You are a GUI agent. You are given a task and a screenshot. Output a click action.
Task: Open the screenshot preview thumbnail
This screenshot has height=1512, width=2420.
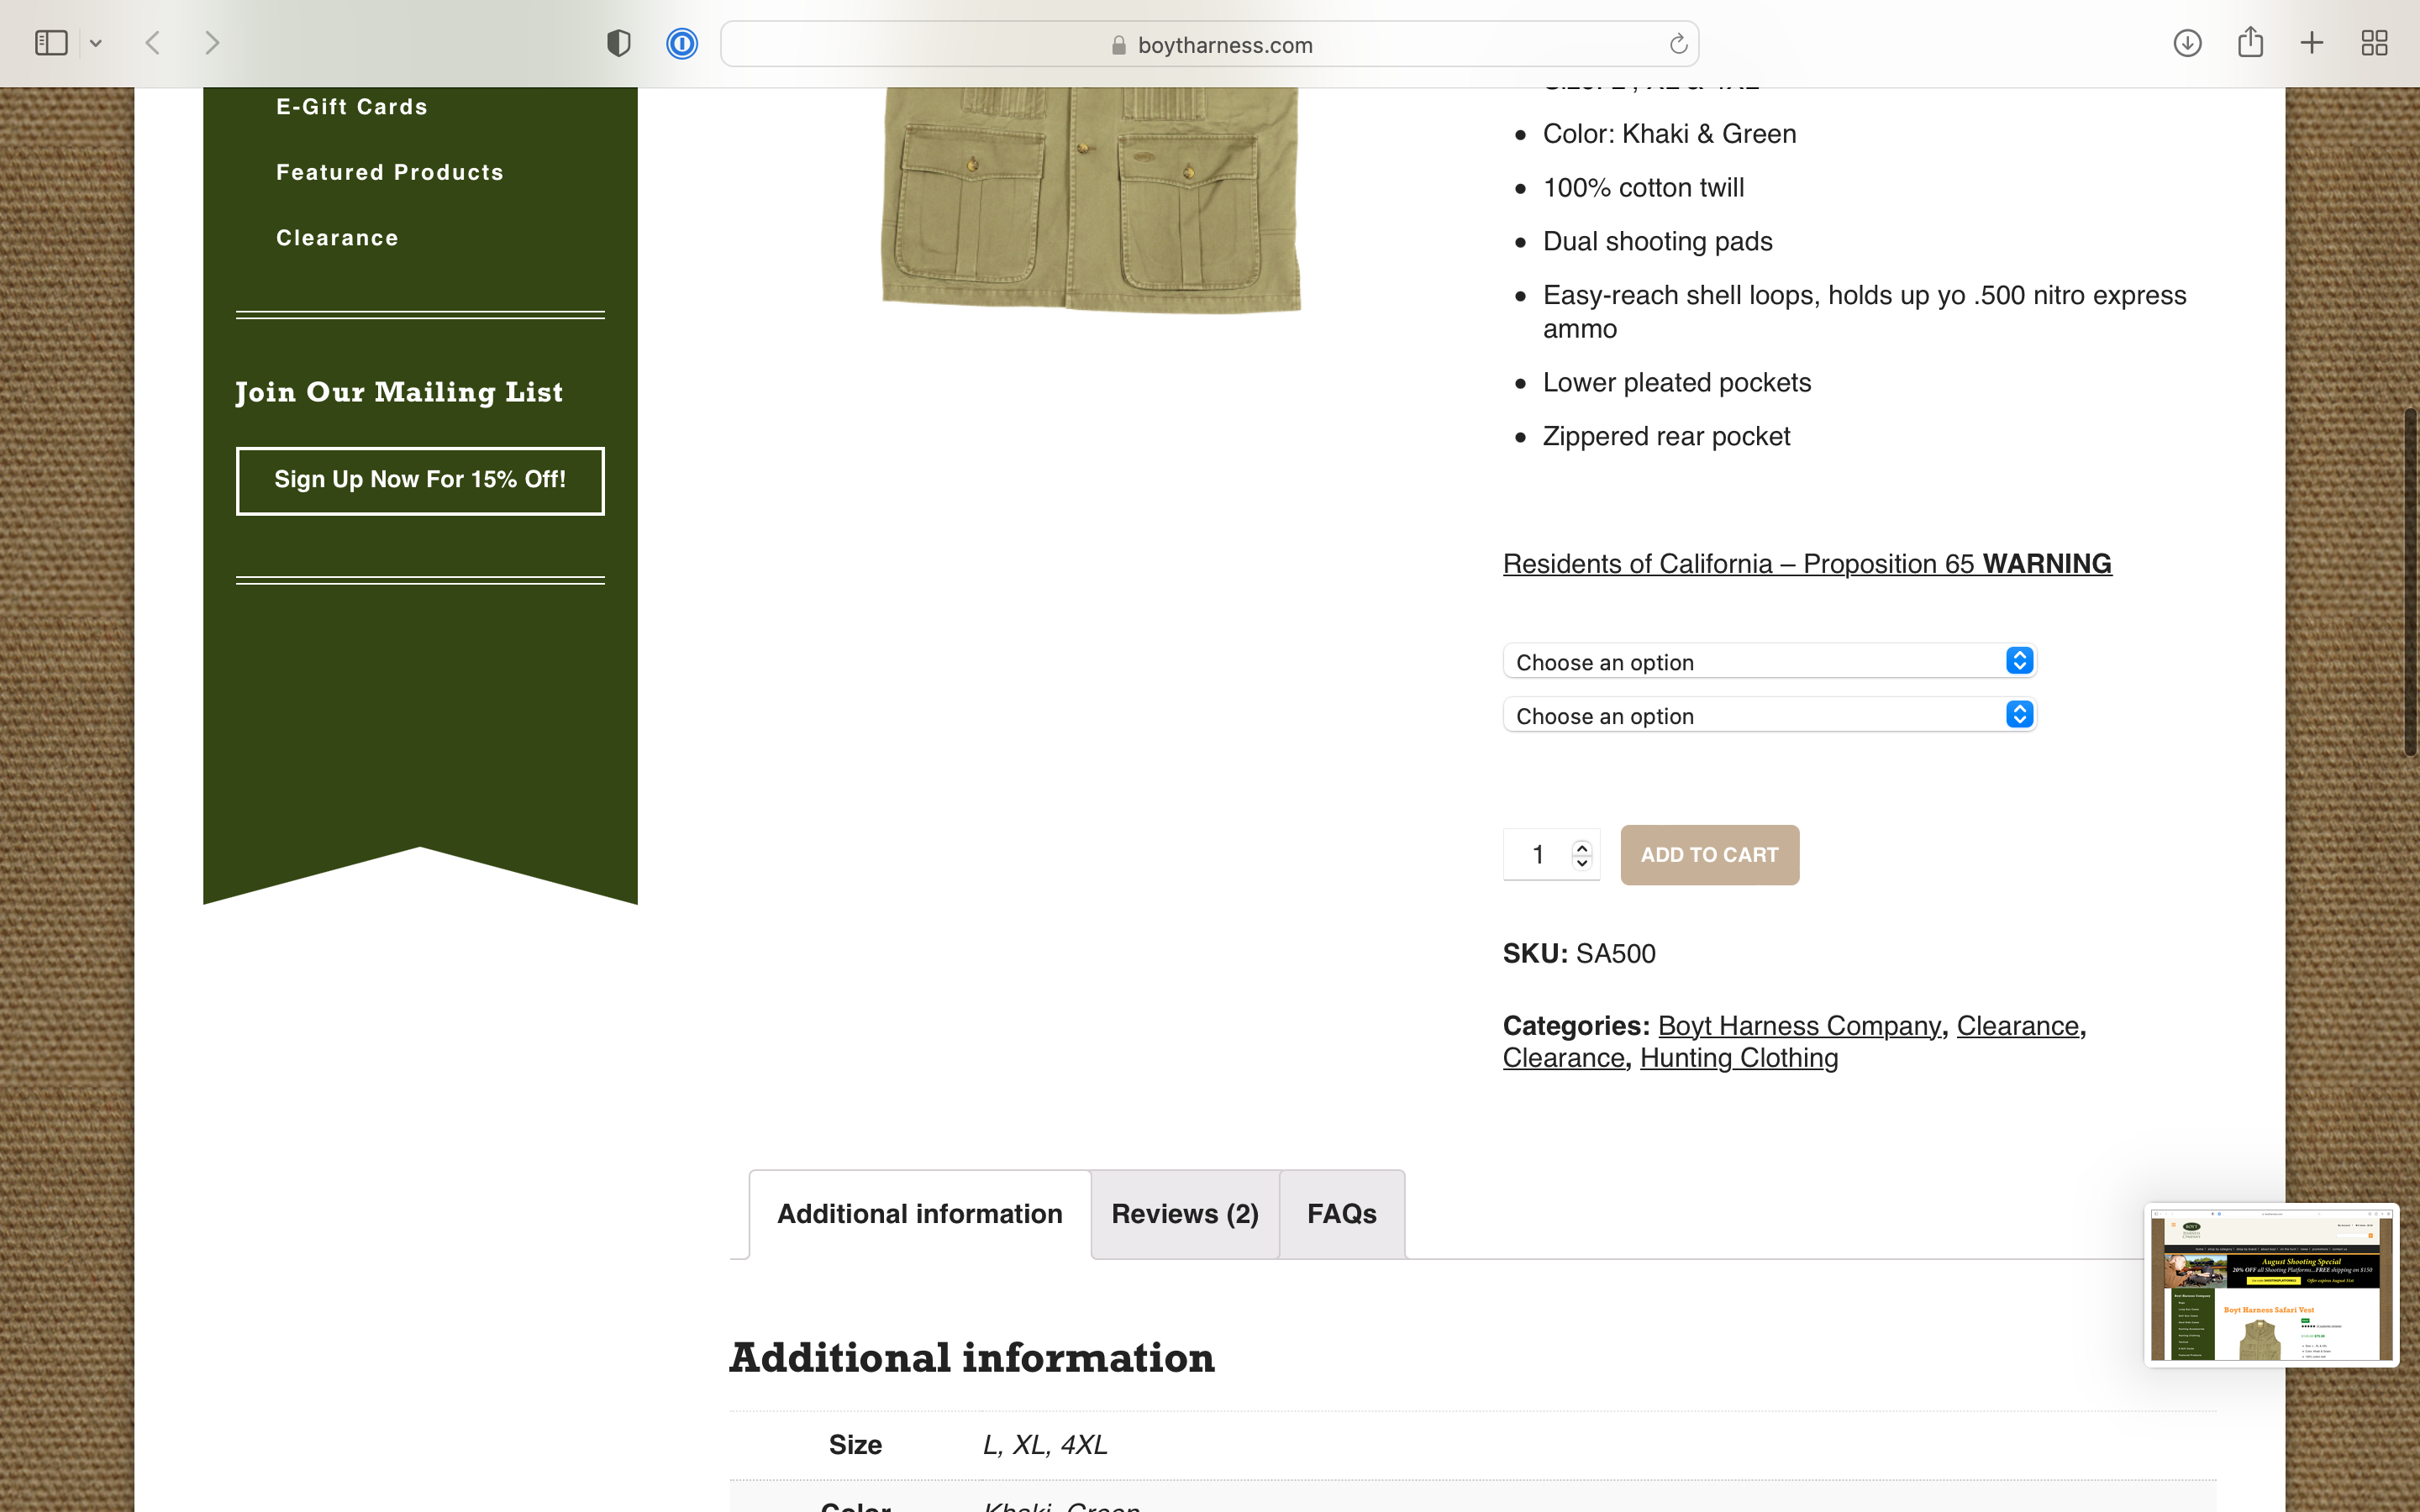pyautogui.click(x=2271, y=1284)
